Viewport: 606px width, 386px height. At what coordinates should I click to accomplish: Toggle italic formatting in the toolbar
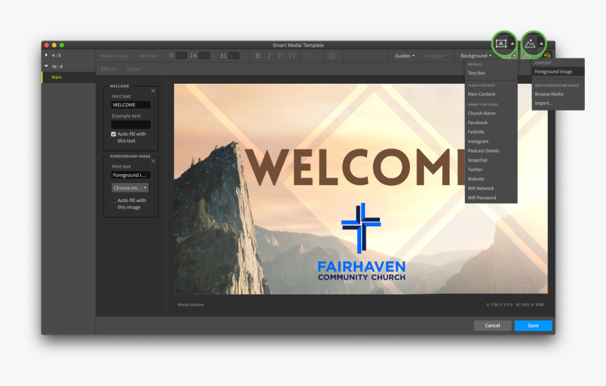[269, 56]
